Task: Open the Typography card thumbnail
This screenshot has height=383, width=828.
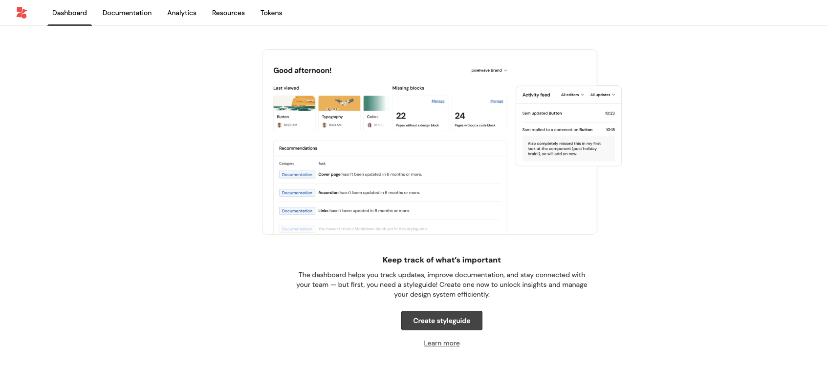Action: click(339, 103)
